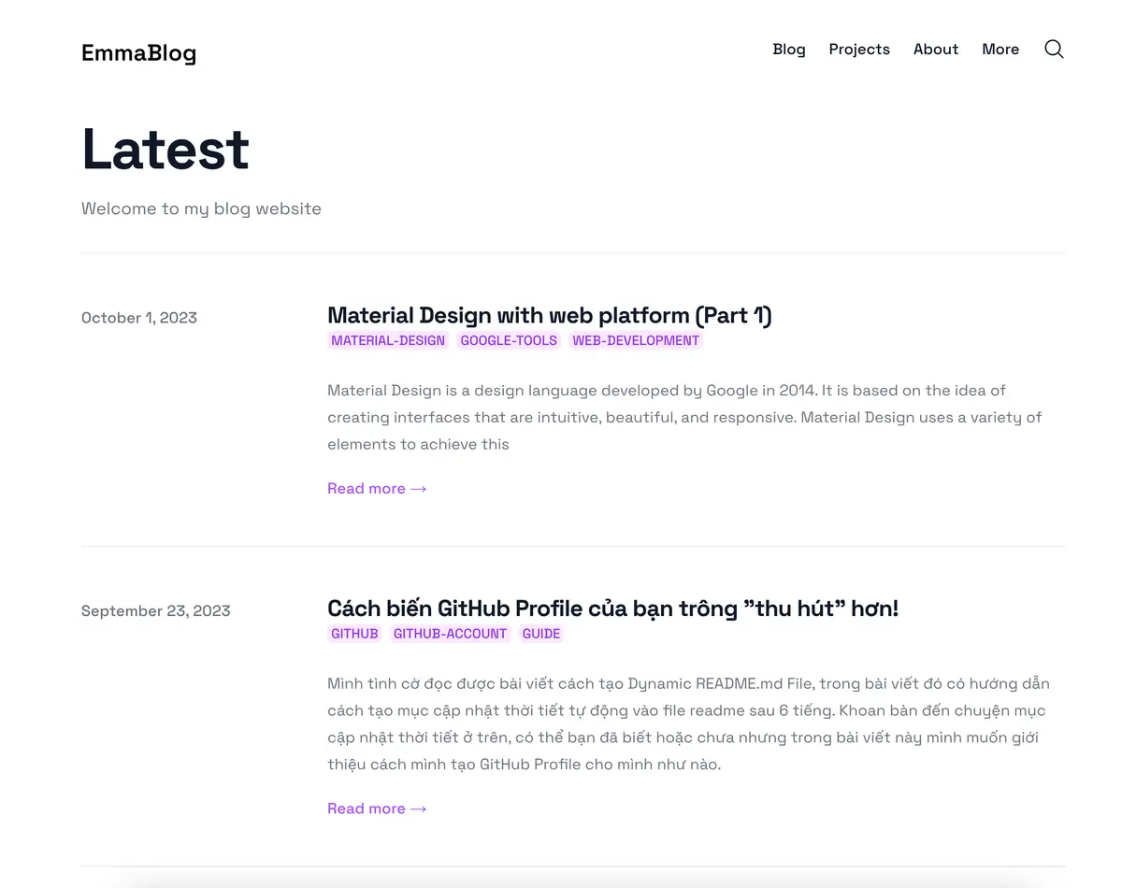This screenshot has width=1122, height=888.
Task: Navigate to the About page
Action: pyautogui.click(x=935, y=50)
